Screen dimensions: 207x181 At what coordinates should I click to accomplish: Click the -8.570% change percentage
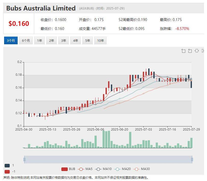click(x=182, y=29)
